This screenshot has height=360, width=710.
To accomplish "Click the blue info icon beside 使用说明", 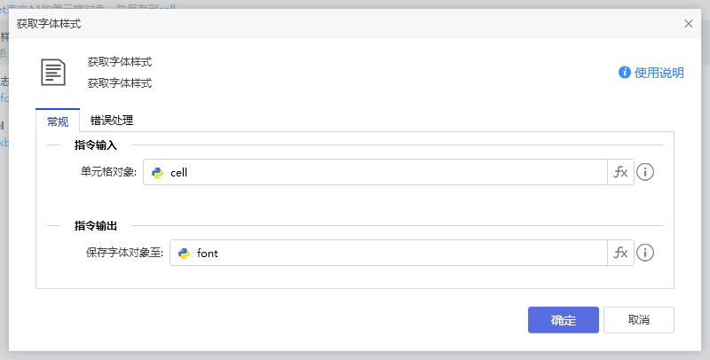I will (x=625, y=73).
